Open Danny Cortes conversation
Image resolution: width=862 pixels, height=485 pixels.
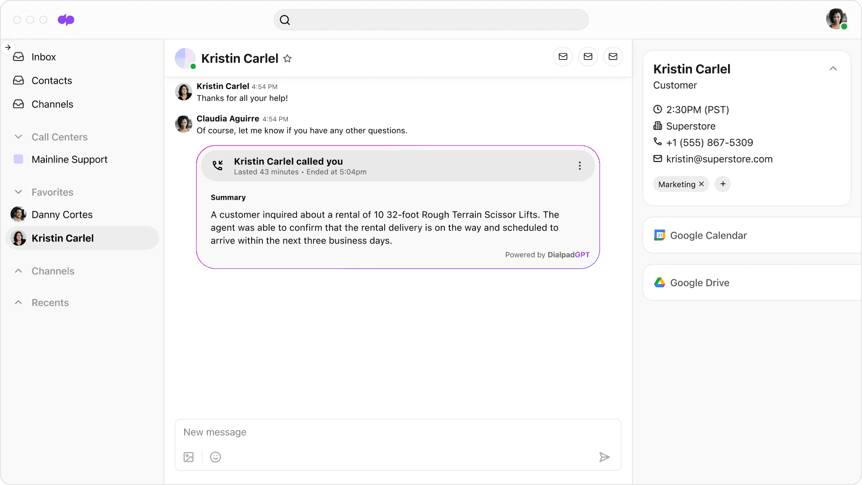click(x=62, y=214)
